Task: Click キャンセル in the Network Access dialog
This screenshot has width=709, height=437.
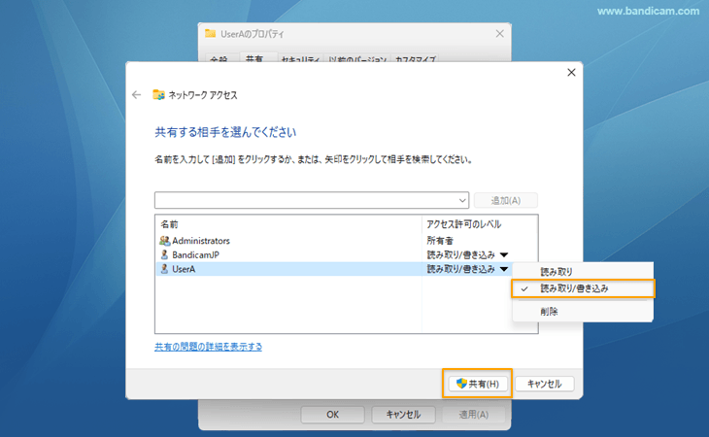Action: [x=545, y=384]
